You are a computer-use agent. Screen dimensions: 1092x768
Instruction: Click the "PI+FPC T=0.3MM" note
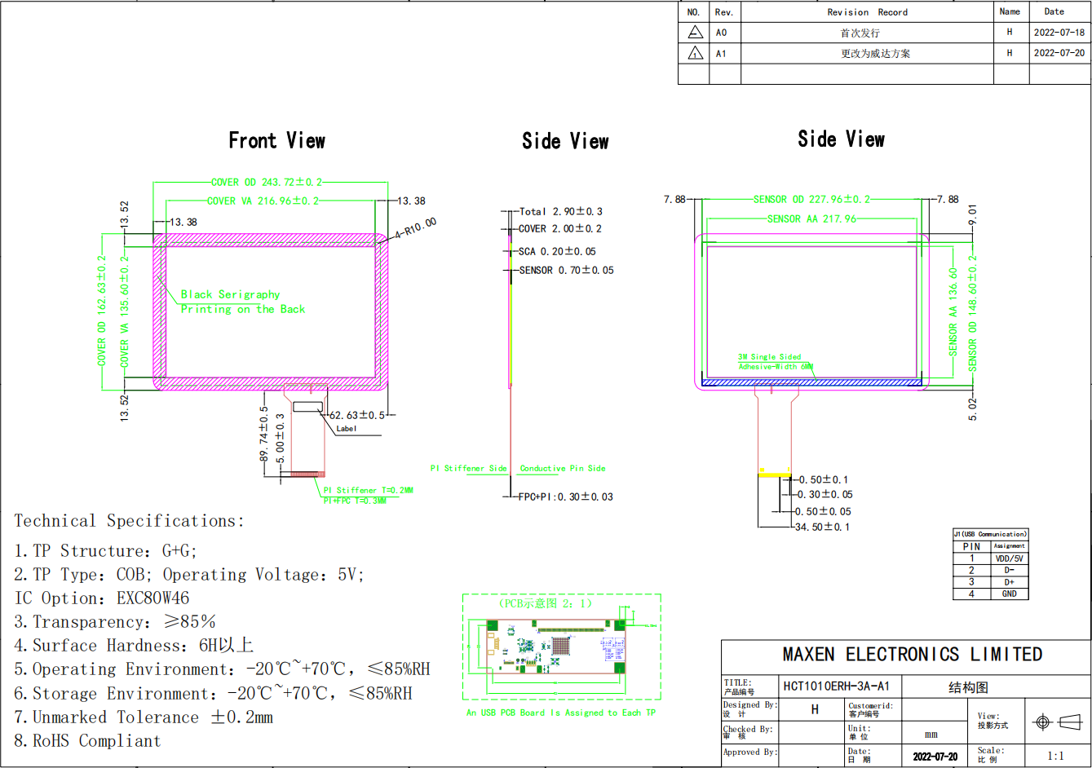356,501
